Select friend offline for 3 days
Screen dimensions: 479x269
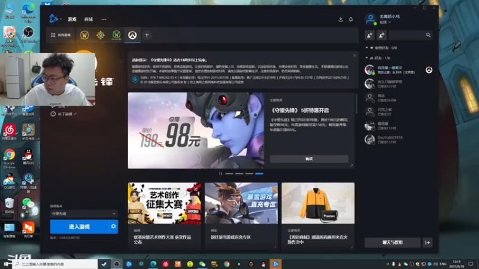tap(398, 112)
